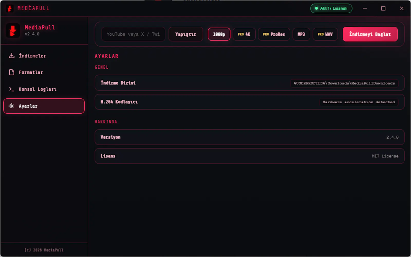
Task: Close the MediaPull window
Action: click(x=402, y=8)
